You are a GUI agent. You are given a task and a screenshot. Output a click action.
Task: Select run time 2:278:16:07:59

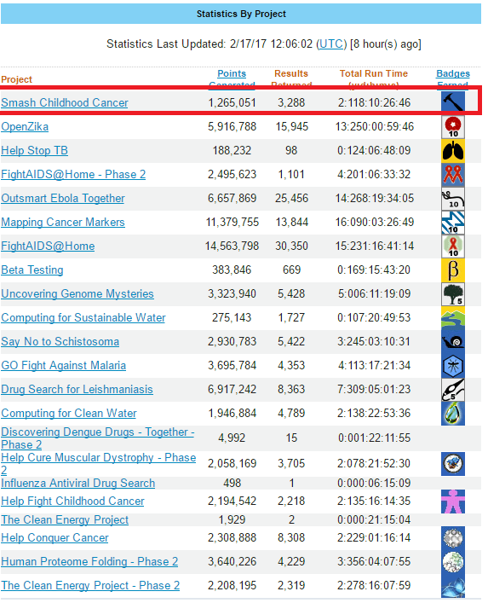374,585
